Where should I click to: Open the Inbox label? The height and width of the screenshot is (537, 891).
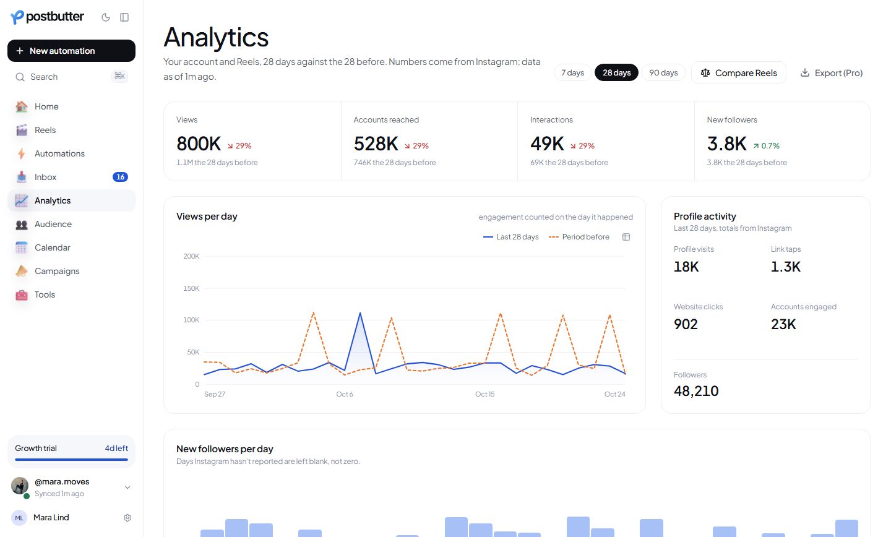[x=46, y=177]
